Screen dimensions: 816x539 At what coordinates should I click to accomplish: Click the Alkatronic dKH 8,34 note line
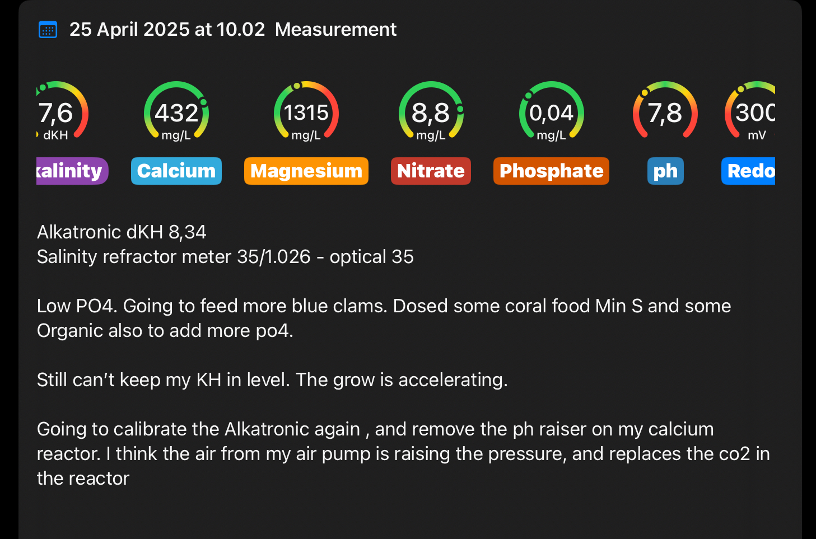122,232
